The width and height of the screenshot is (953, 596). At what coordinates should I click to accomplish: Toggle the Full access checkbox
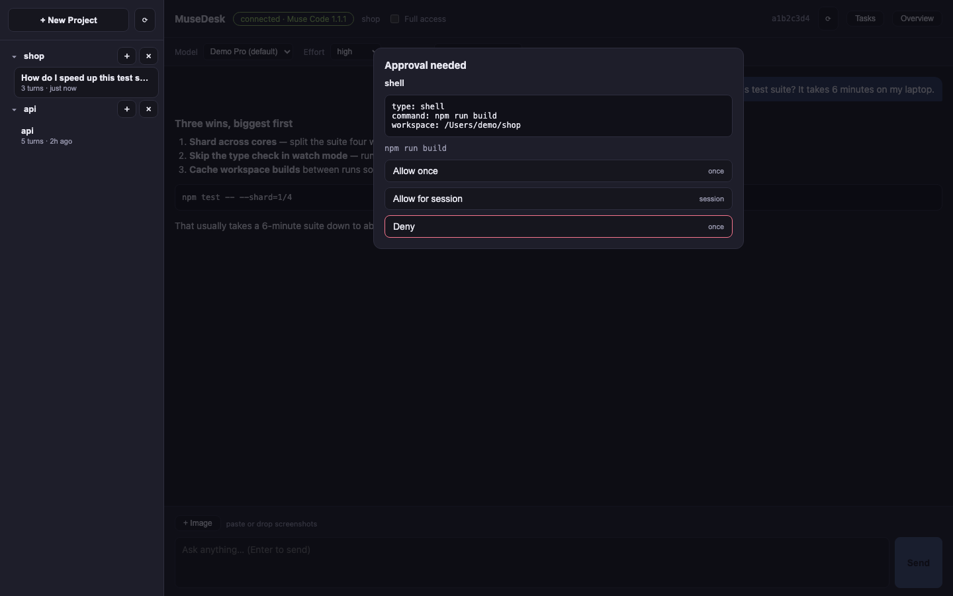tap(395, 19)
